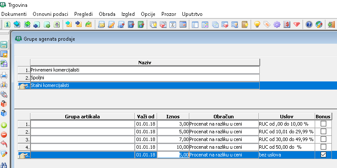Click the colored squares list view icon

tap(205, 24)
